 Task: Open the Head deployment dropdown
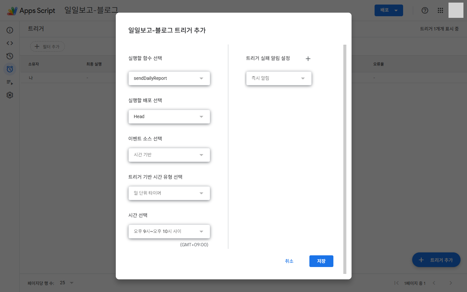point(169,117)
